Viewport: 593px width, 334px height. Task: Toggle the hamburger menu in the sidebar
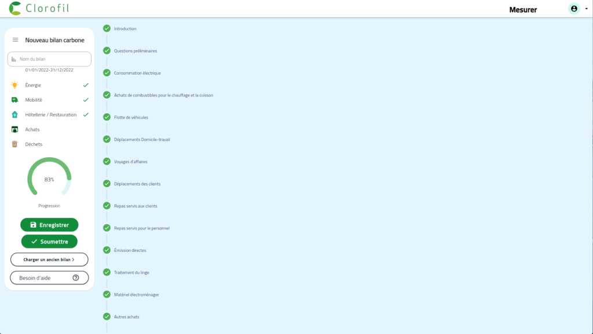click(16, 40)
